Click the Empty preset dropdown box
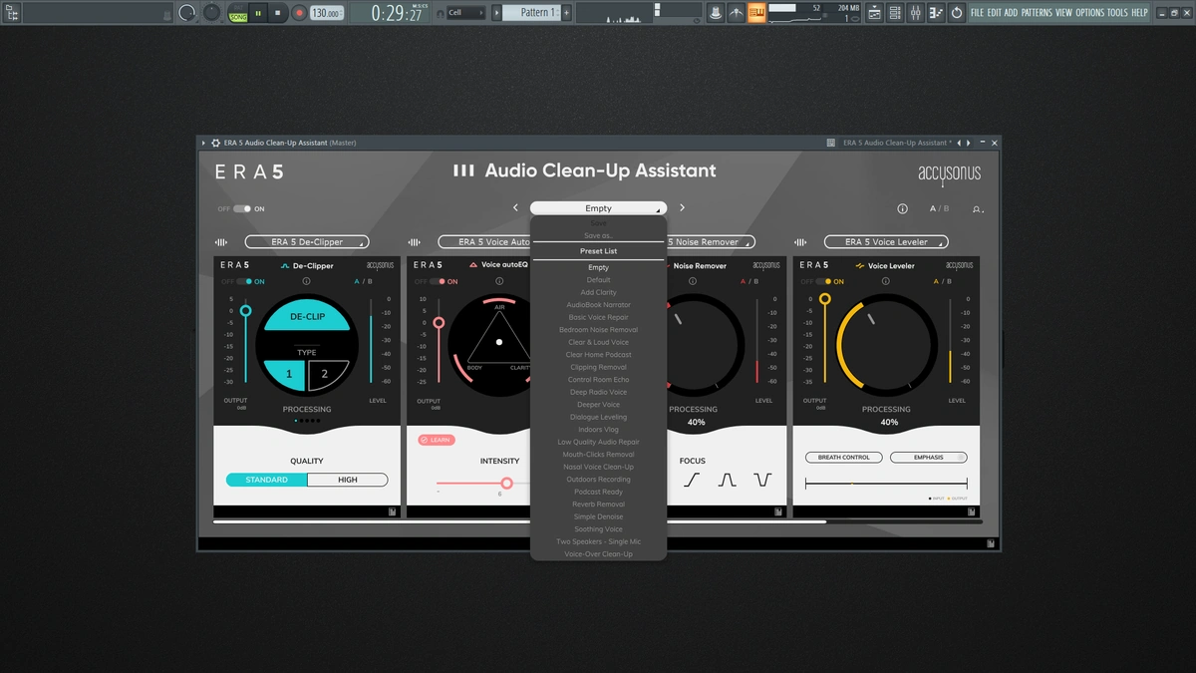The image size is (1196, 673). 598,208
